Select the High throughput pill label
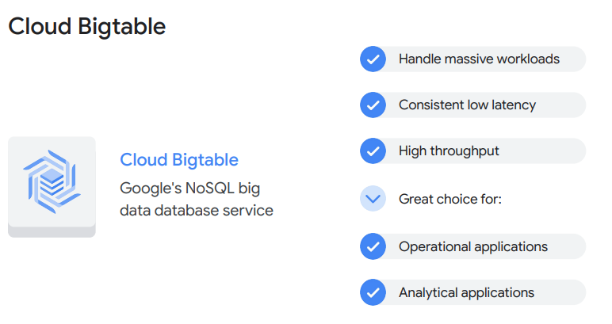612x324 pixels. point(449,151)
